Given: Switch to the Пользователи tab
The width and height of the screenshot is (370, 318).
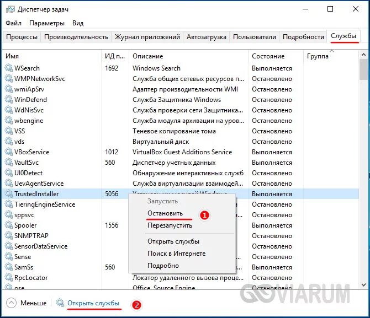Looking at the screenshot, I should click(x=255, y=37).
